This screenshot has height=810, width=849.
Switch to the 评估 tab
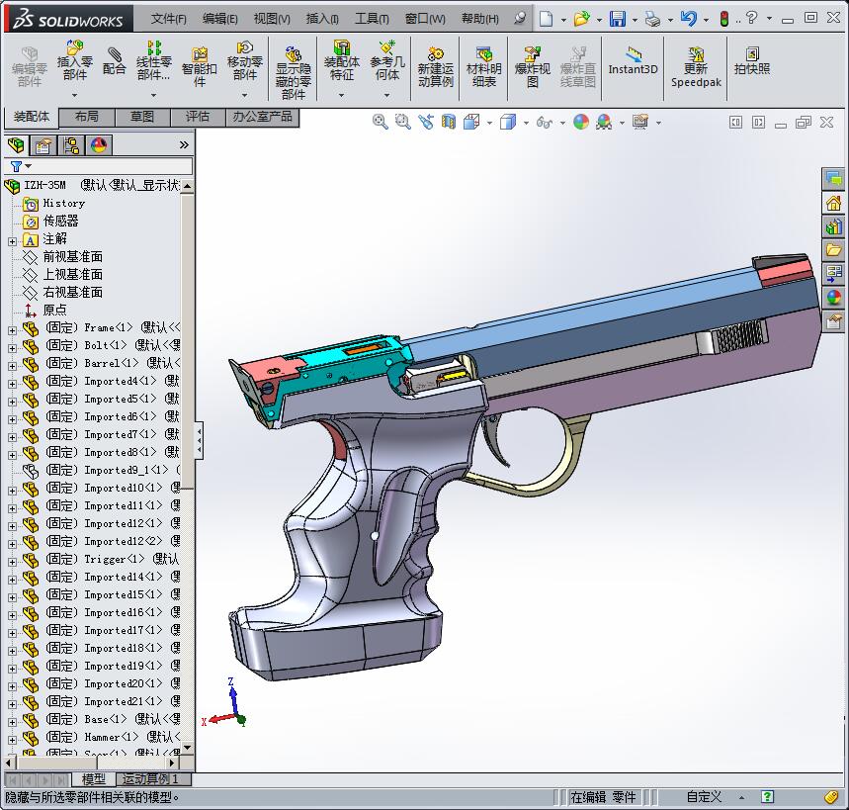[x=198, y=117]
